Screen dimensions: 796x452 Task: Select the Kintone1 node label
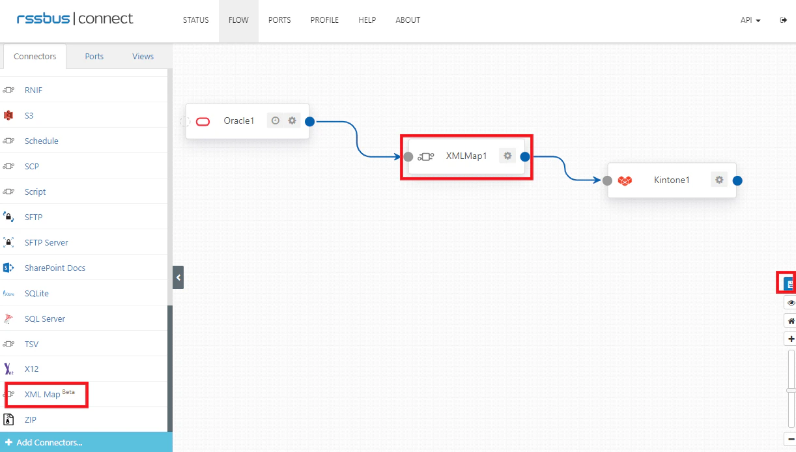coord(672,180)
